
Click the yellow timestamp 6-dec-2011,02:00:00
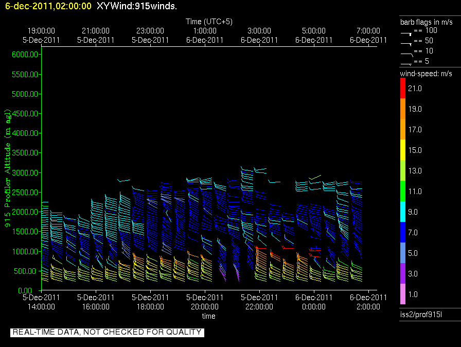point(48,6)
